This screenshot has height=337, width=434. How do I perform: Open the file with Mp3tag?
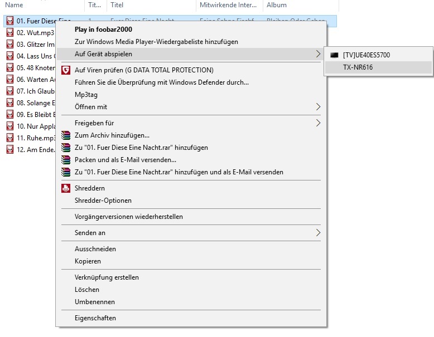[86, 95]
